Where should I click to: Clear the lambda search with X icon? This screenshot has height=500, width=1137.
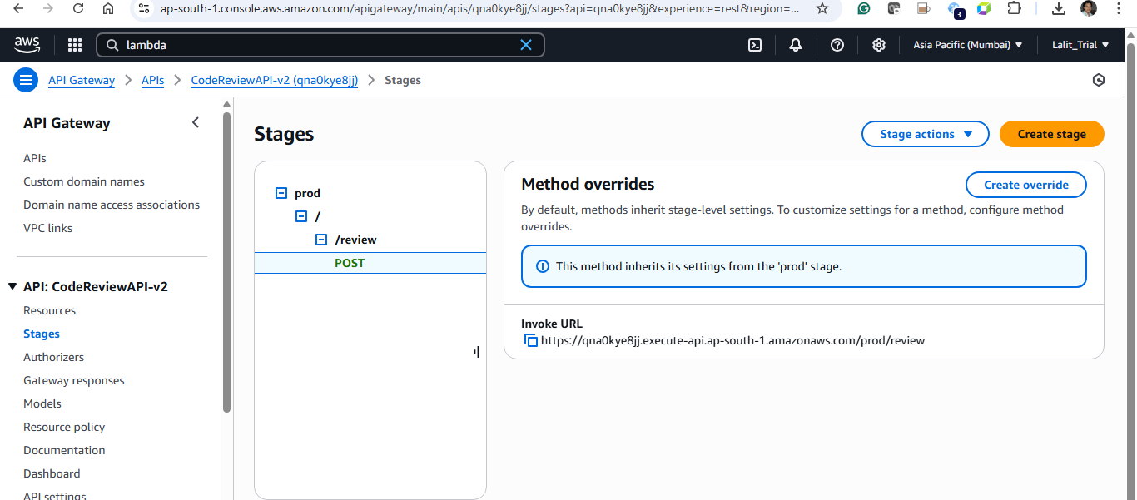pos(526,45)
